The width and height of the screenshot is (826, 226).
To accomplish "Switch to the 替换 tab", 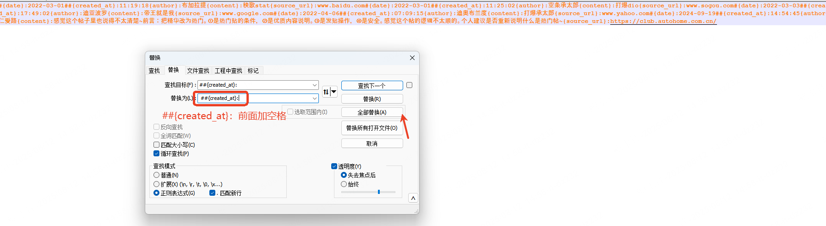I will coord(173,70).
